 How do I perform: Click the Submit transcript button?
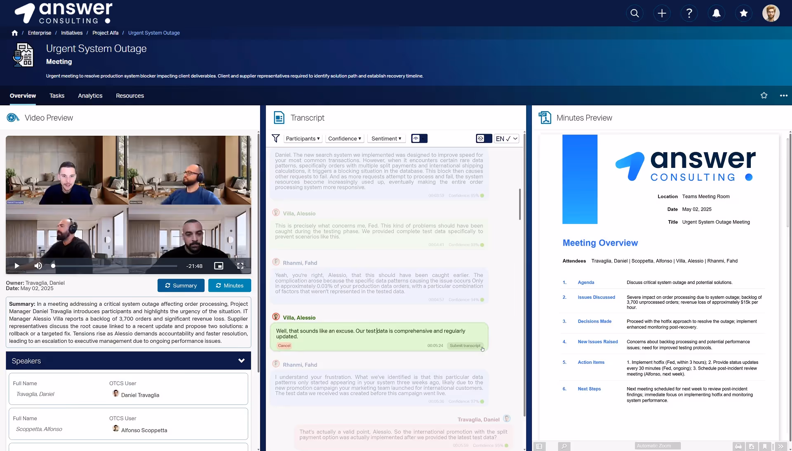tap(465, 346)
